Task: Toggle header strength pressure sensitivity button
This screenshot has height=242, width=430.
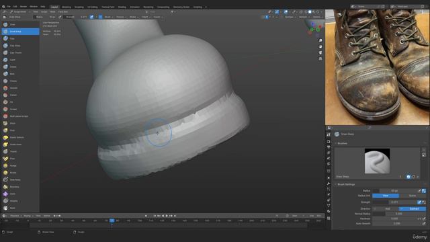Action: [91, 17]
